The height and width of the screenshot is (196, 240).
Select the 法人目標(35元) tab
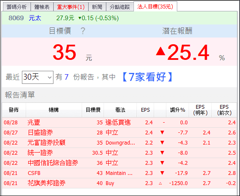(155, 6)
